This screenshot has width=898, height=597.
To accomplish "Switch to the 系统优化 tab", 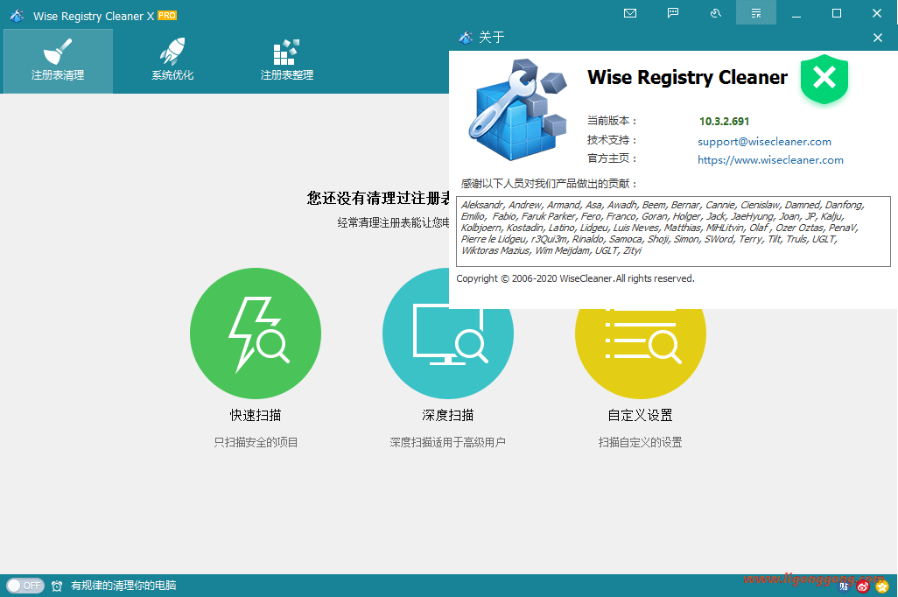I will (x=172, y=60).
